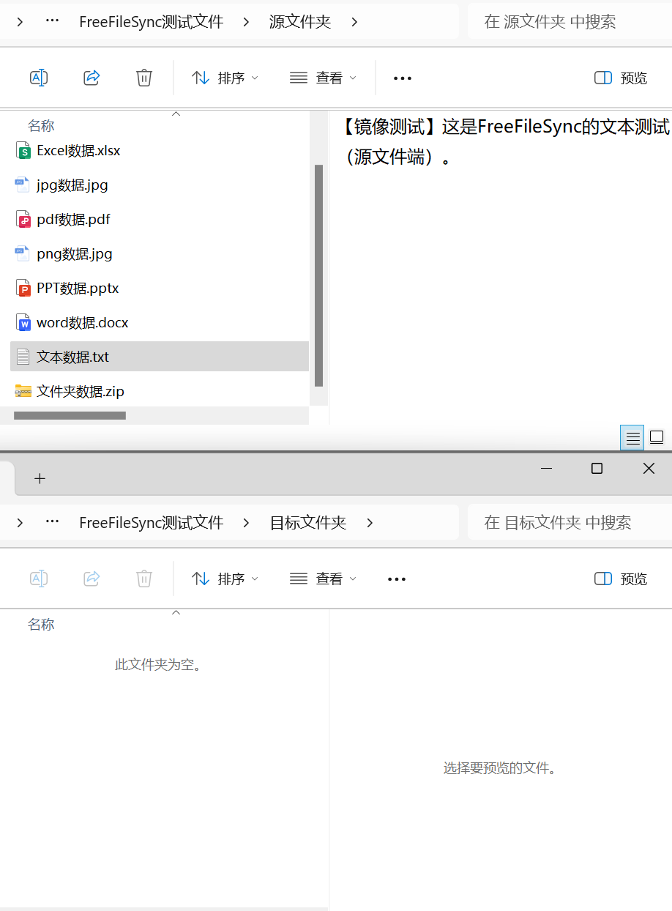Click the horizontal scrollbar in source file list
Viewport: 672px width, 911px height.
[70, 416]
